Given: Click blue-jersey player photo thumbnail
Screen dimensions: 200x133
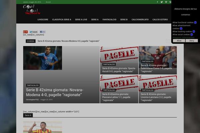Looking at the screenshot, I should coord(43,58).
